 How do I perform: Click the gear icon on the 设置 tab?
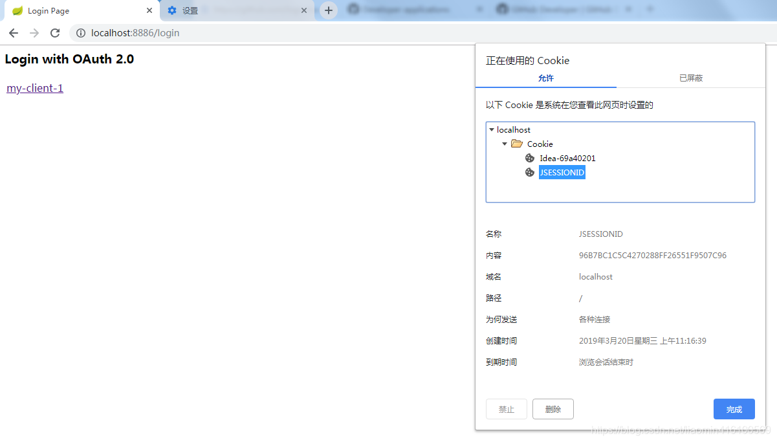[171, 10]
